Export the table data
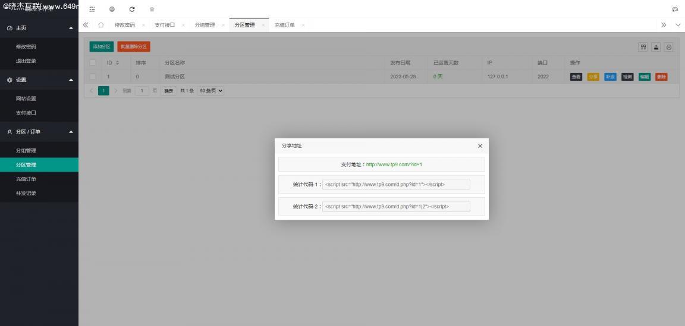This screenshot has width=685, height=326. 656,47
